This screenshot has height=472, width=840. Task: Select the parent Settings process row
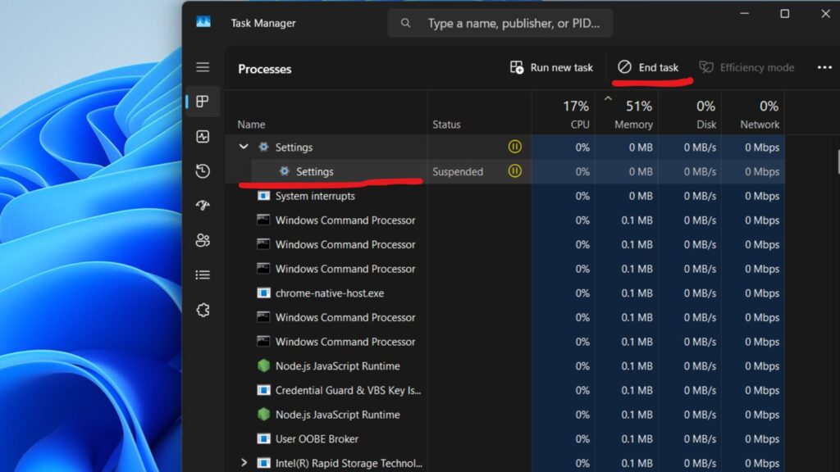coord(504,147)
